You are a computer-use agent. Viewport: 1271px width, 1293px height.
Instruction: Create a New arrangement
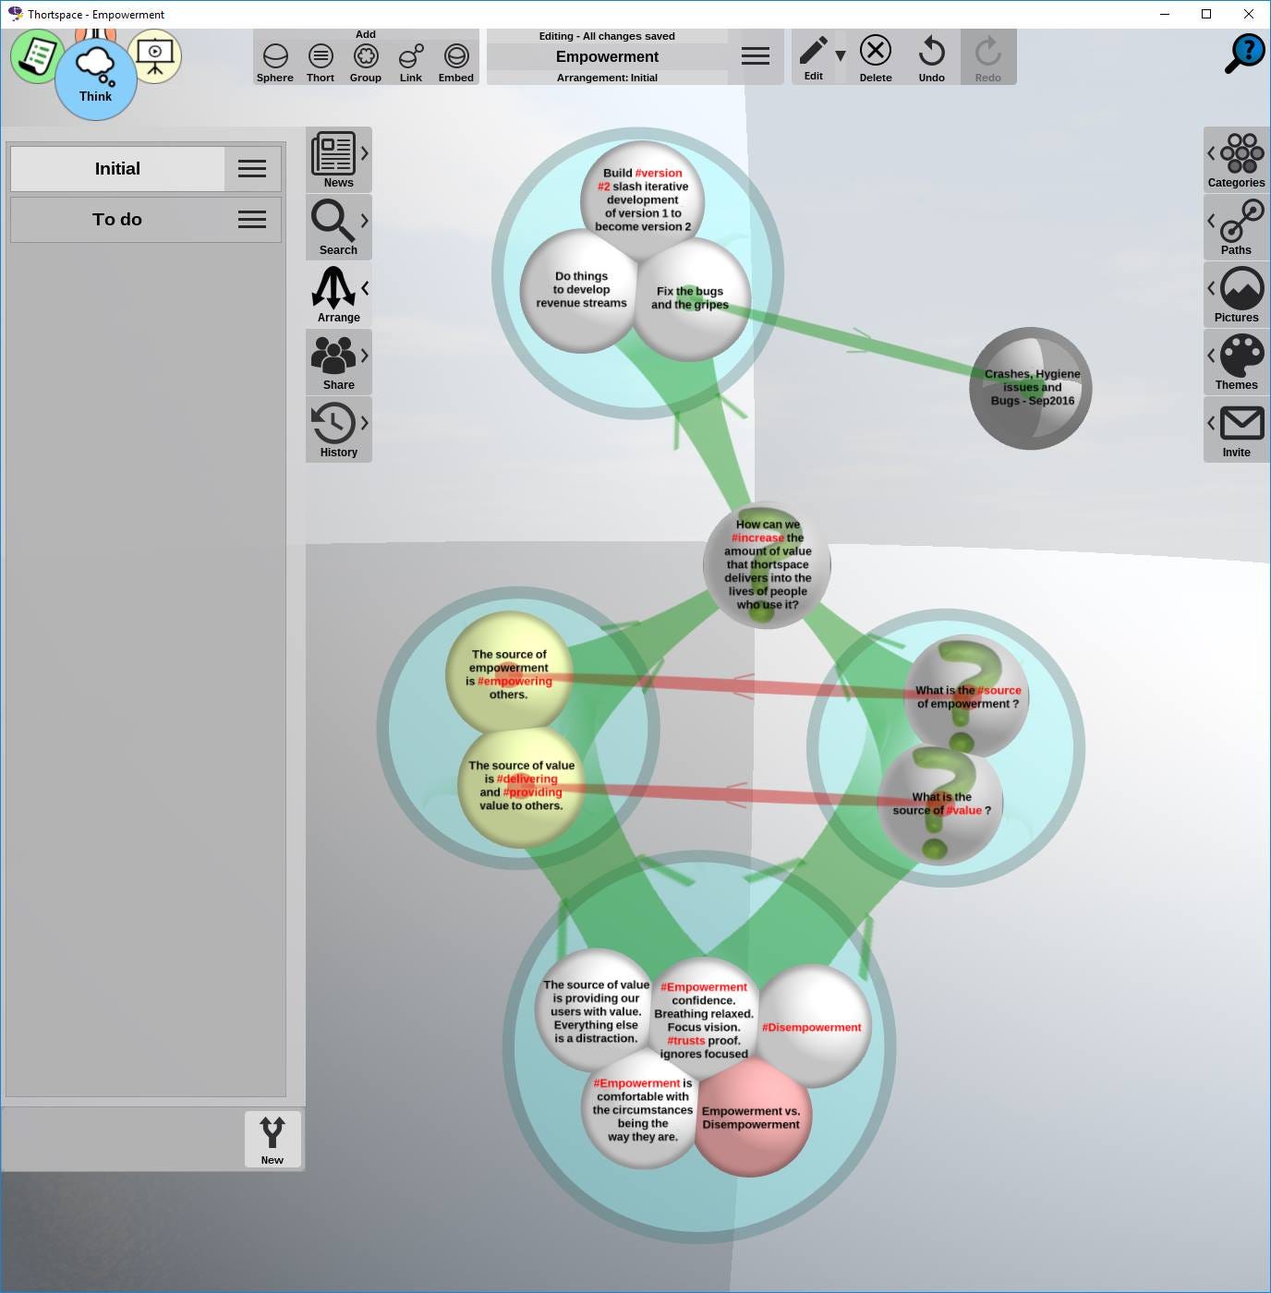pyautogui.click(x=272, y=1139)
